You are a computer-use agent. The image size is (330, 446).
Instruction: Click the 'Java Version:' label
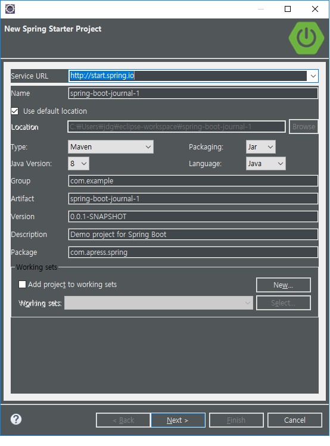(32, 164)
